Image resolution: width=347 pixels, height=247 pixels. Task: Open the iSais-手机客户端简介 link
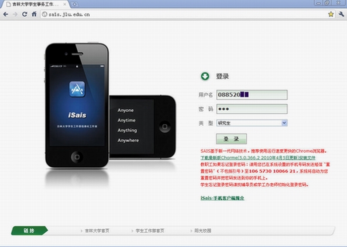(x=222, y=198)
